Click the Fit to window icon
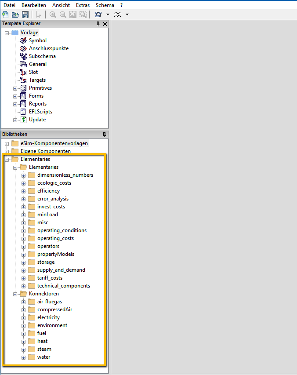 click(73, 15)
